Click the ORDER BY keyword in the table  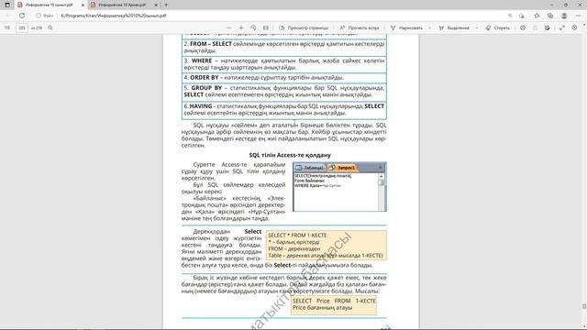(x=204, y=77)
